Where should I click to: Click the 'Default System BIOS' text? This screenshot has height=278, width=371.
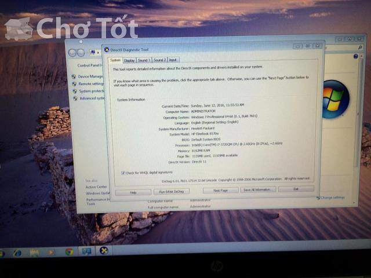[206, 140]
